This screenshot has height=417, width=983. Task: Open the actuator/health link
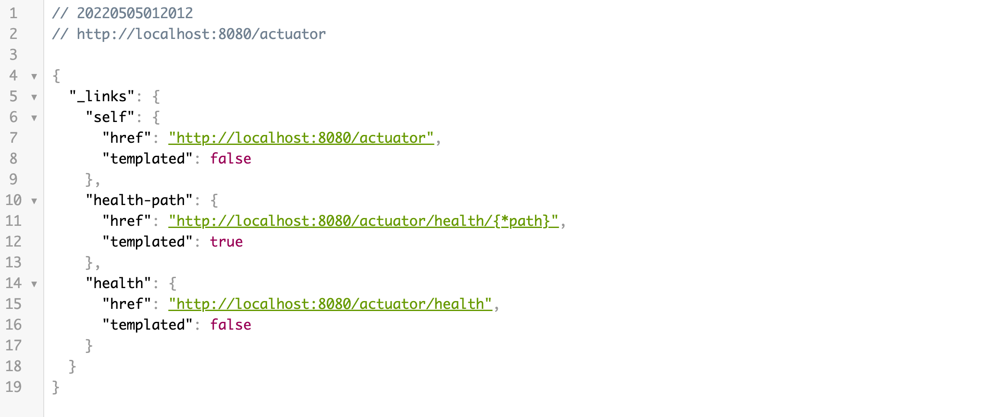[x=330, y=304]
